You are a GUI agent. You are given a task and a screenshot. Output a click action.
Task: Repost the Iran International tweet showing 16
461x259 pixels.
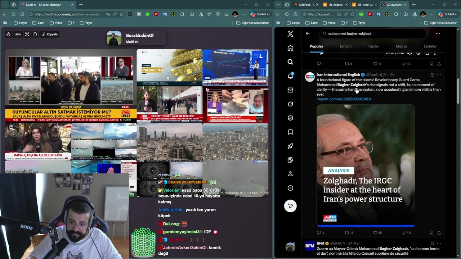coord(349,233)
